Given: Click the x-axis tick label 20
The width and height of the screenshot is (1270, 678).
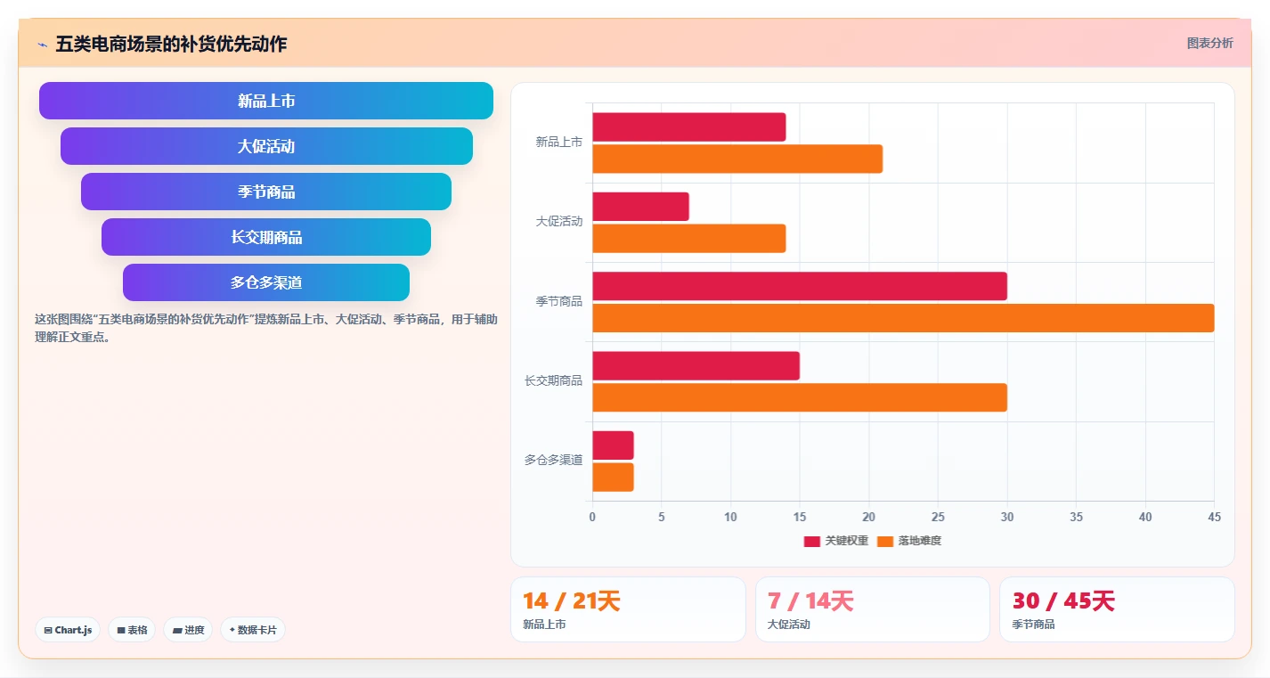Looking at the screenshot, I should pos(868,517).
